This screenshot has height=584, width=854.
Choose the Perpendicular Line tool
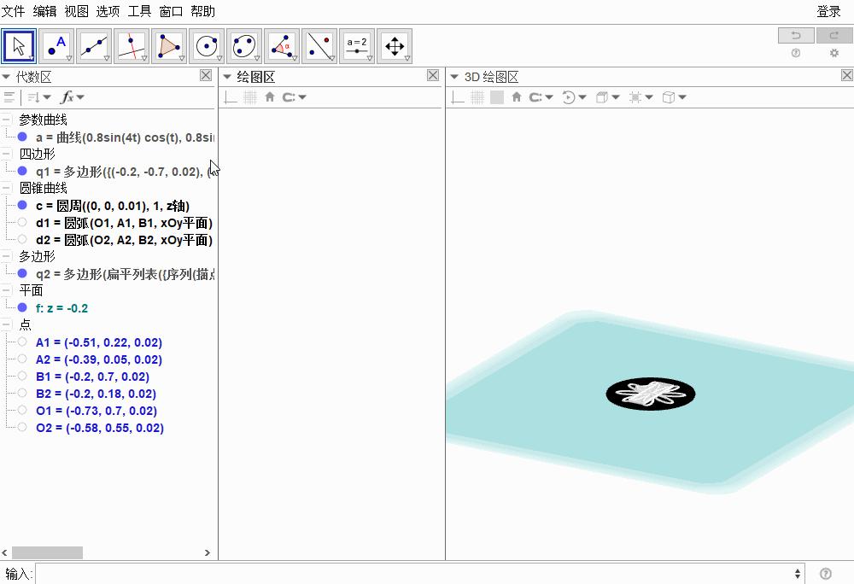point(131,46)
